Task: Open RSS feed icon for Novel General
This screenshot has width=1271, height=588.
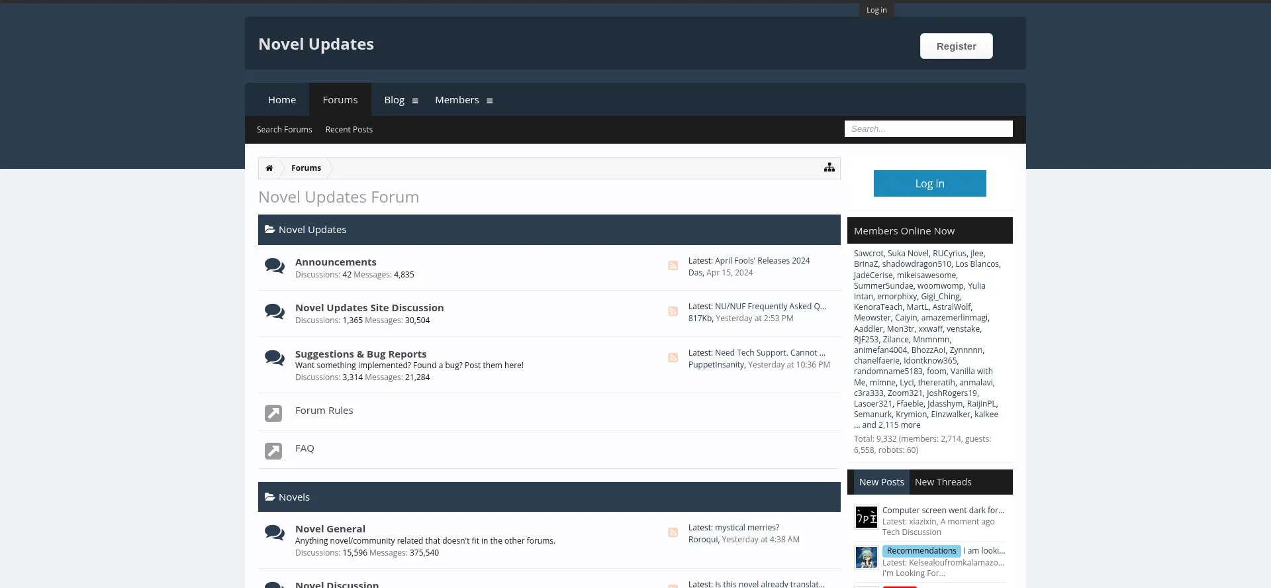Action: pyautogui.click(x=673, y=533)
